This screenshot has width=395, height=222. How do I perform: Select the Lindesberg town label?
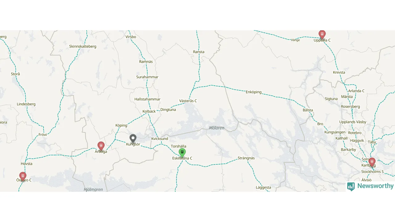click(26, 104)
